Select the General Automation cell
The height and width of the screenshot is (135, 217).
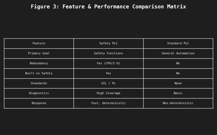178,53
